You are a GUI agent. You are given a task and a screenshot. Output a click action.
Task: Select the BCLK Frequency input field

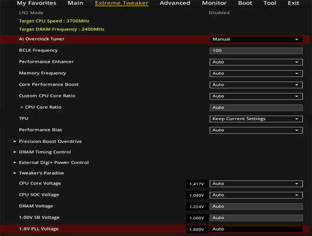pyautogui.click(x=256, y=51)
